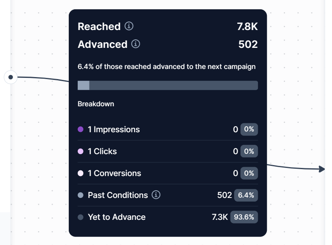The image size is (332, 245).
Task: Select the 1 Impressions row label
Action: 114,129
